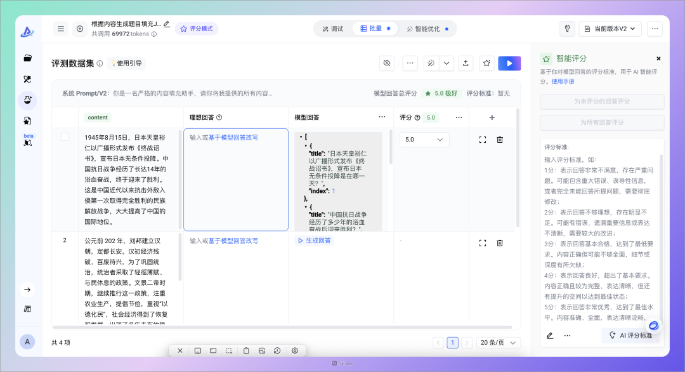Click the 生成回答 button in row 2

click(314, 241)
